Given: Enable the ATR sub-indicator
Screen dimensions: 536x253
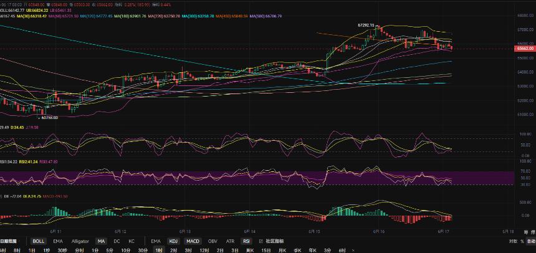Looking at the screenshot, I should click(x=230, y=241).
